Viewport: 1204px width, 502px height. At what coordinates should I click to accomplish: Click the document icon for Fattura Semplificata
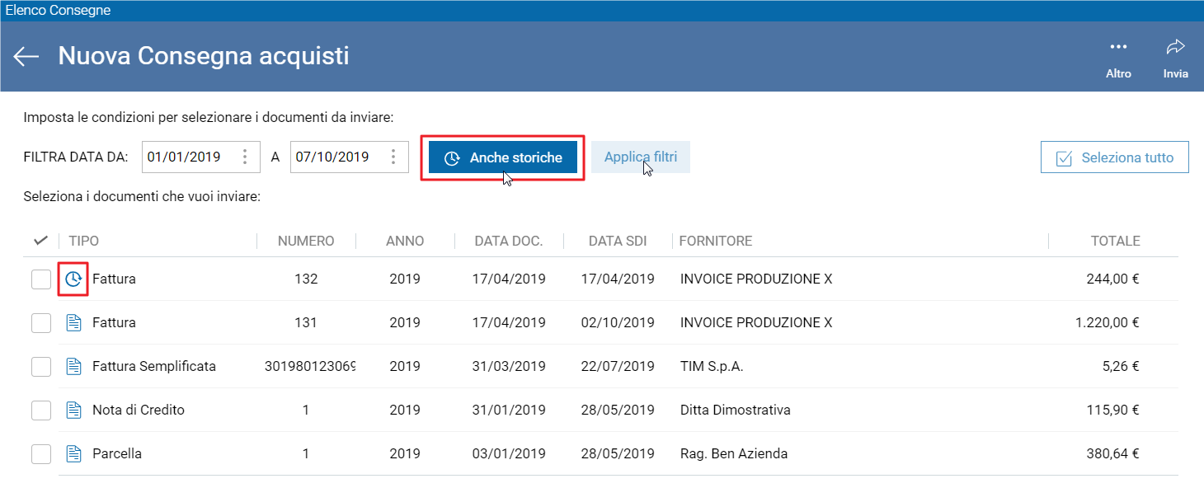pyautogui.click(x=73, y=366)
